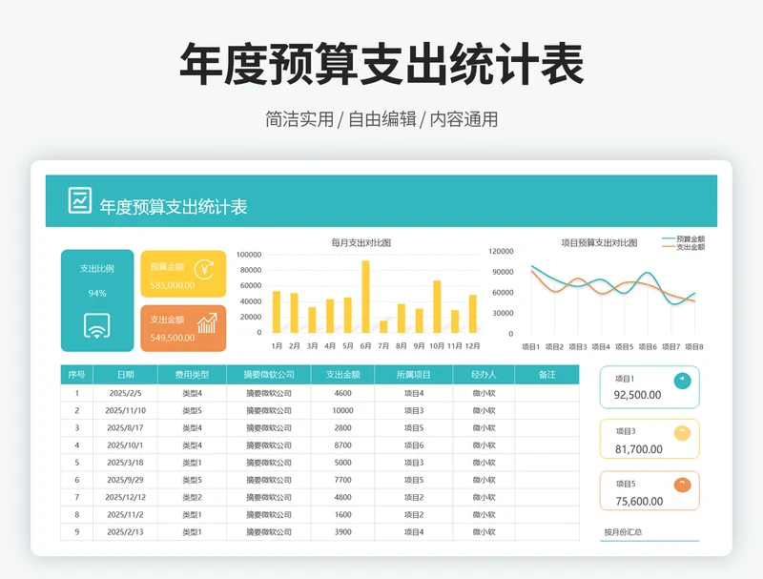The height and width of the screenshot is (579, 763).
Task: Click the yellow pie icon in 项目3 card
Action: pyautogui.click(x=682, y=433)
